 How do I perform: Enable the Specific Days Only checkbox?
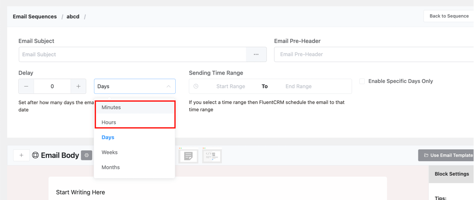tap(362, 81)
